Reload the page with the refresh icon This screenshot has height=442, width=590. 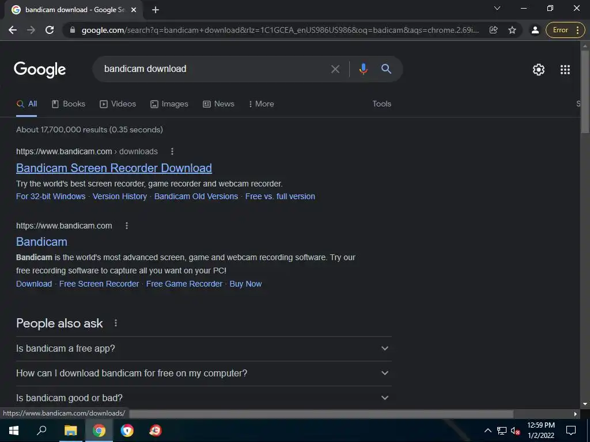coord(50,30)
